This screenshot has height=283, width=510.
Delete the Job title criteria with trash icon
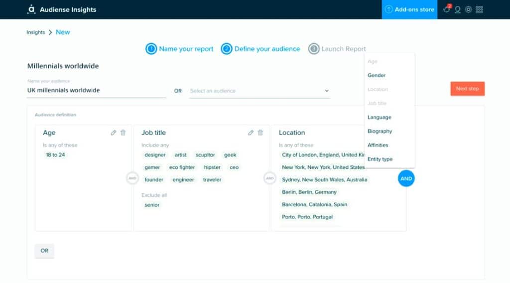pyautogui.click(x=260, y=133)
